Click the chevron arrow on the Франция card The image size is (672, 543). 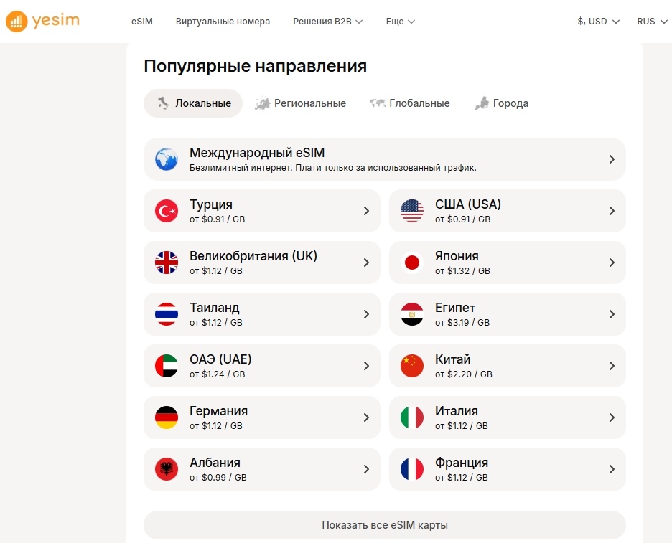612,469
